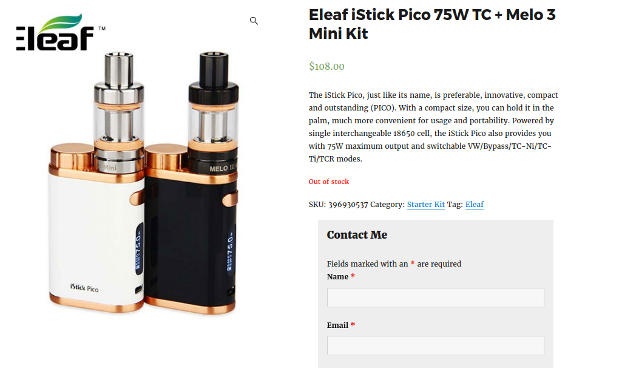This screenshot has height=368, width=619.
Task: Click the iStick Pico description paragraph
Action: click(433, 127)
